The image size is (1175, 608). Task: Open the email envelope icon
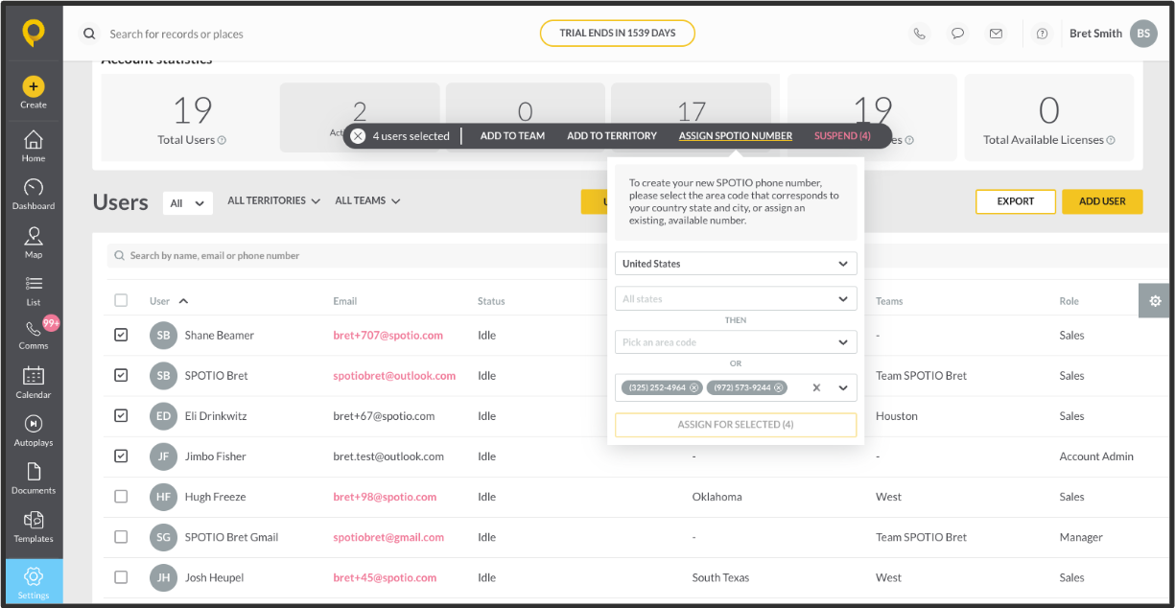pyautogui.click(x=996, y=34)
